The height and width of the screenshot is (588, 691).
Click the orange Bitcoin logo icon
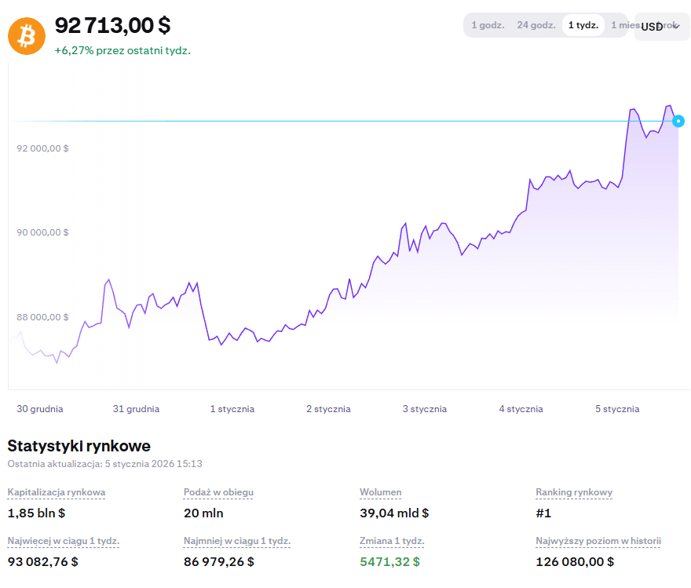coord(27,35)
